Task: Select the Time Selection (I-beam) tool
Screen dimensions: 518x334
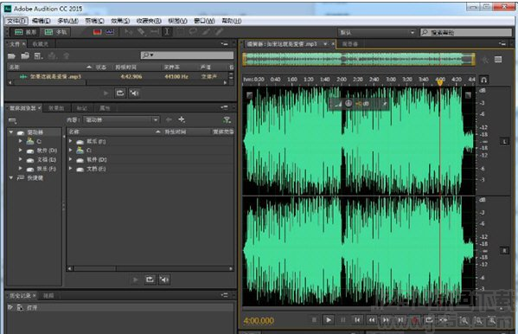Action: (167, 32)
